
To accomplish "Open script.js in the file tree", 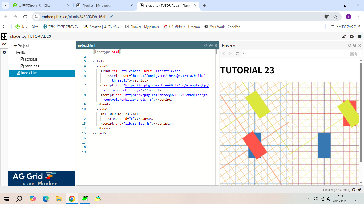I will (x=29, y=59).
